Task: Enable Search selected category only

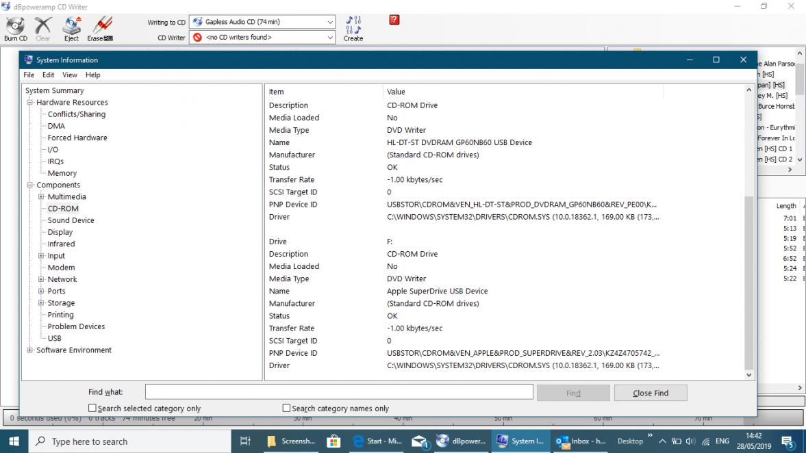Action: pyautogui.click(x=92, y=409)
